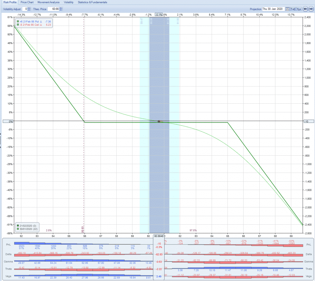Open the Movement Analysis tab
This screenshot has width=315, height=281.
pyautogui.click(x=48, y=2)
